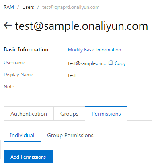Select the test@qnaprd.onaliyun.com breadcrumb item
Image resolution: width=152 pixels, height=165 pixels.
(71, 7)
